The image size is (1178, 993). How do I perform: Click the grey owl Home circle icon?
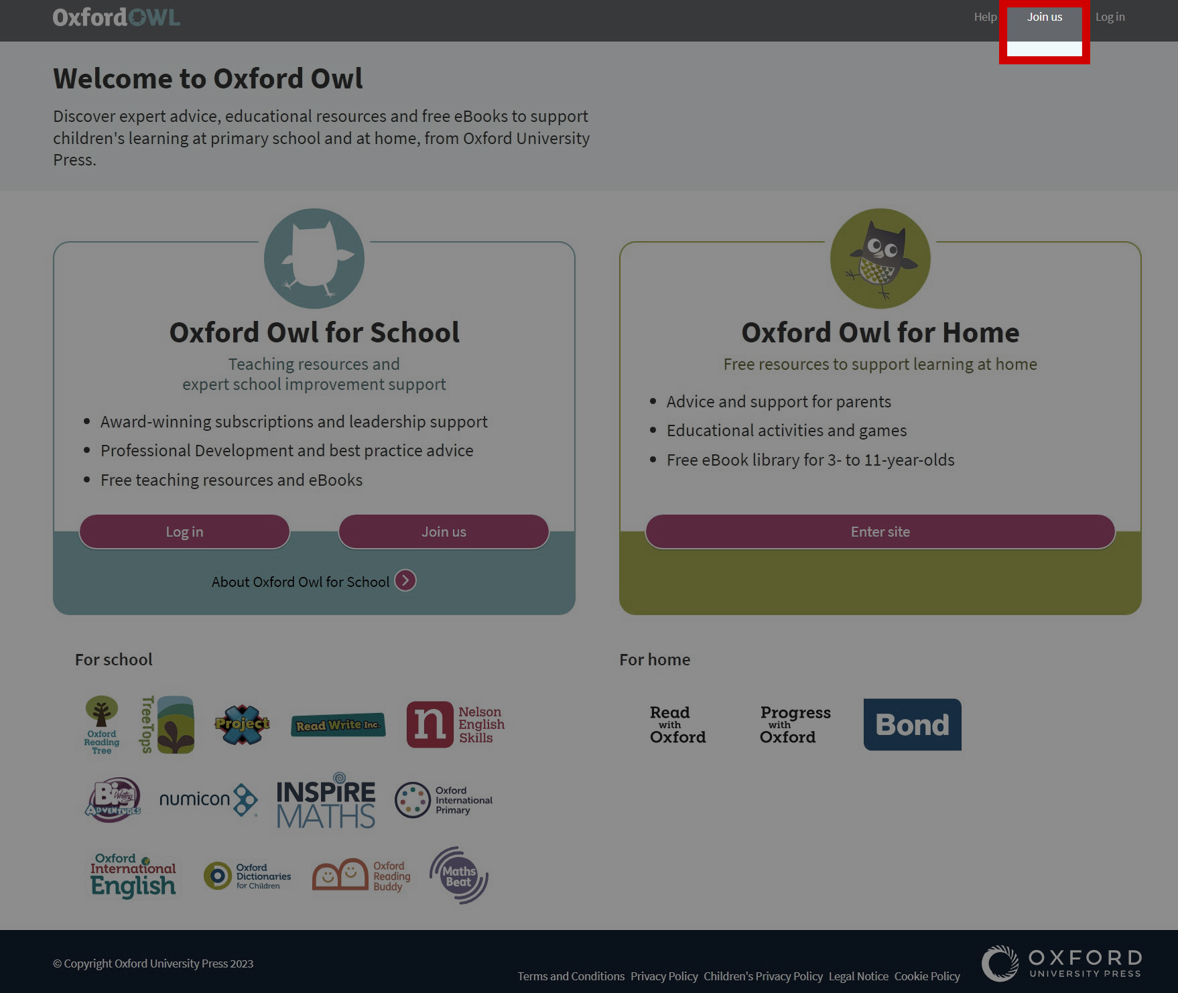(x=880, y=259)
